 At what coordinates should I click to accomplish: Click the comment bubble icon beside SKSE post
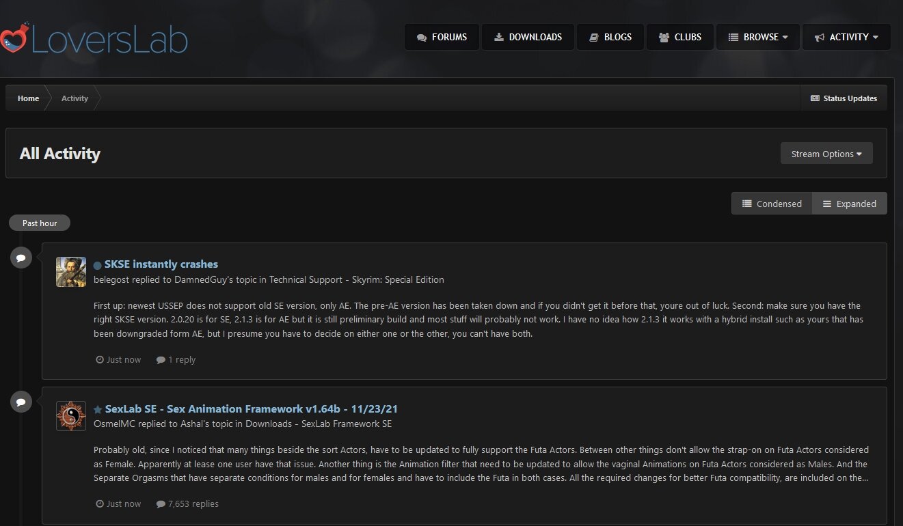[x=21, y=258]
